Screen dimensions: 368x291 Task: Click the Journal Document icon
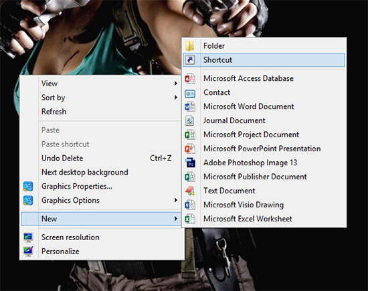(189, 121)
